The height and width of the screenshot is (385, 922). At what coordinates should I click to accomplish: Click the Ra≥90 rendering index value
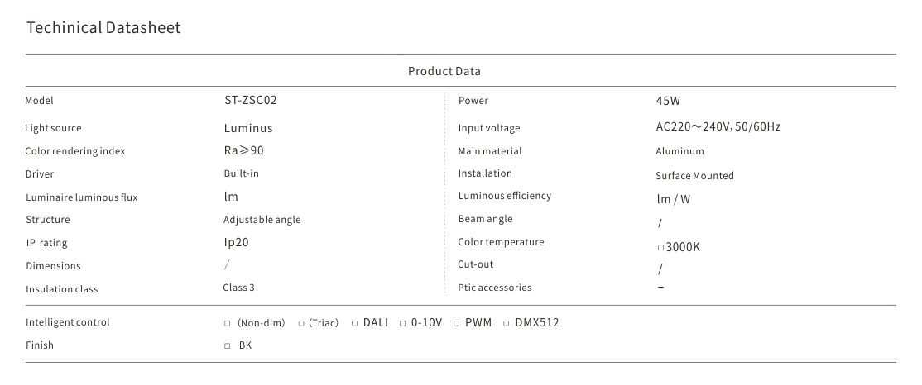(243, 150)
